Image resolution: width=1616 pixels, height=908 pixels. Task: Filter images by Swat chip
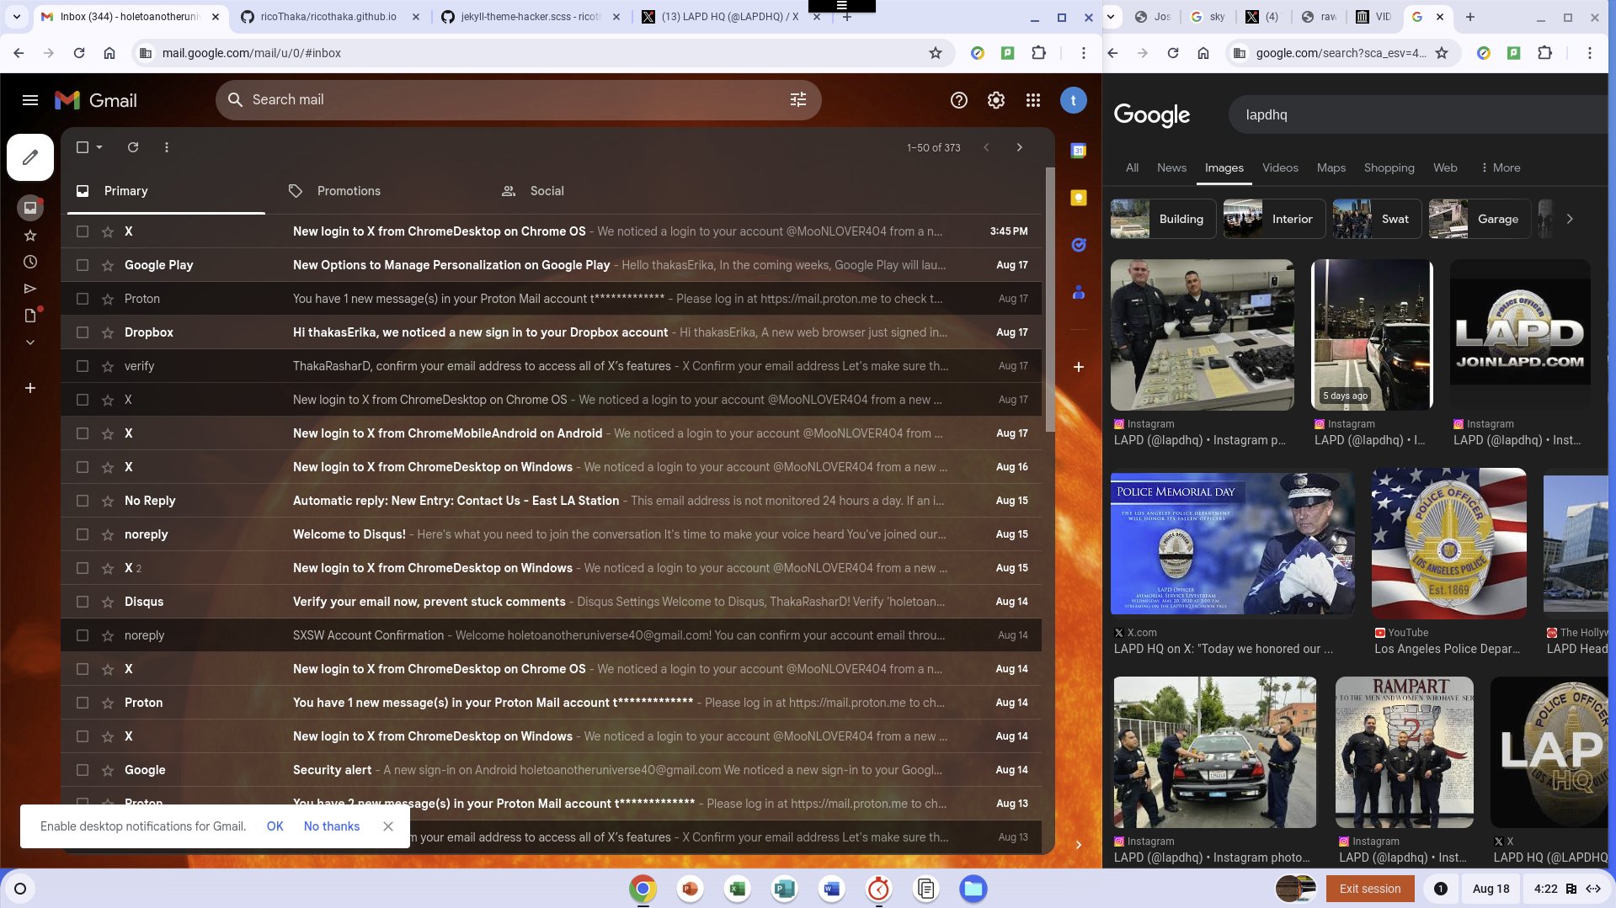pyautogui.click(x=1378, y=219)
